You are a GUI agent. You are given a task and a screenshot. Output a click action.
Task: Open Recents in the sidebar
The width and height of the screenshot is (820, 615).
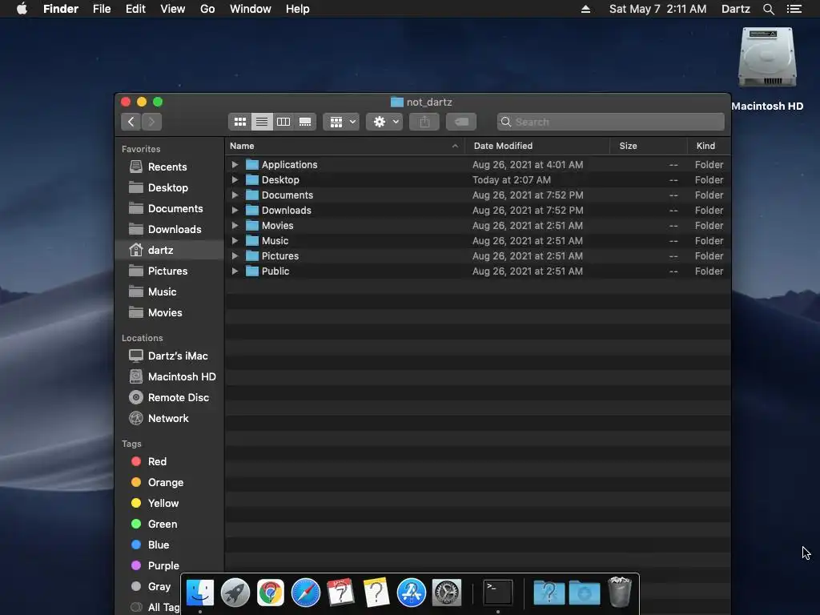click(170, 167)
